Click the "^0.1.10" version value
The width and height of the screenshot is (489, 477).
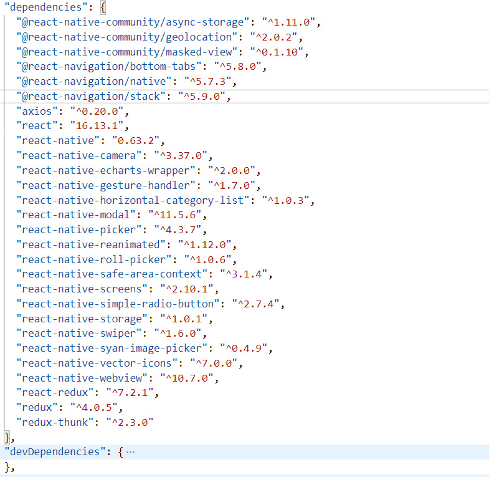click(277, 52)
